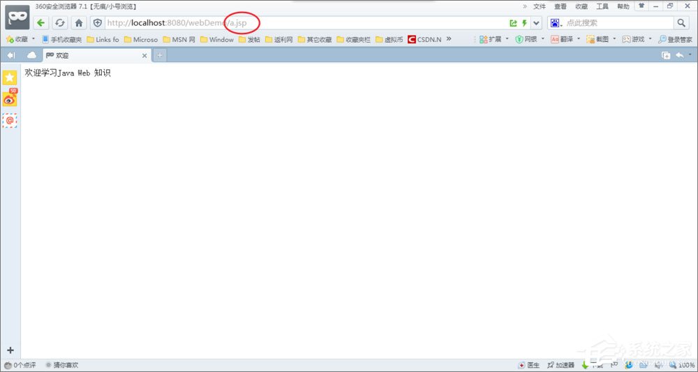
Task: Click the refresh page button
Action: [x=59, y=23]
